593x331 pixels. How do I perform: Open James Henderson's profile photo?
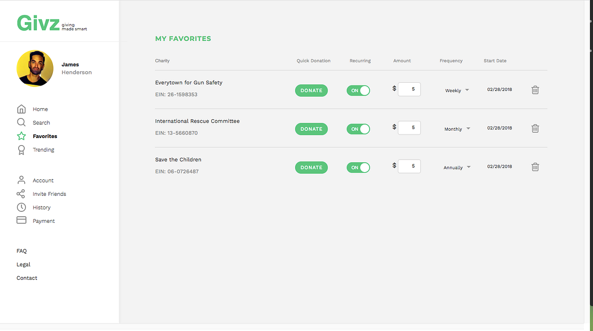tap(35, 68)
